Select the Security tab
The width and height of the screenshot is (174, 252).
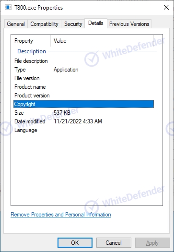(73, 24)
